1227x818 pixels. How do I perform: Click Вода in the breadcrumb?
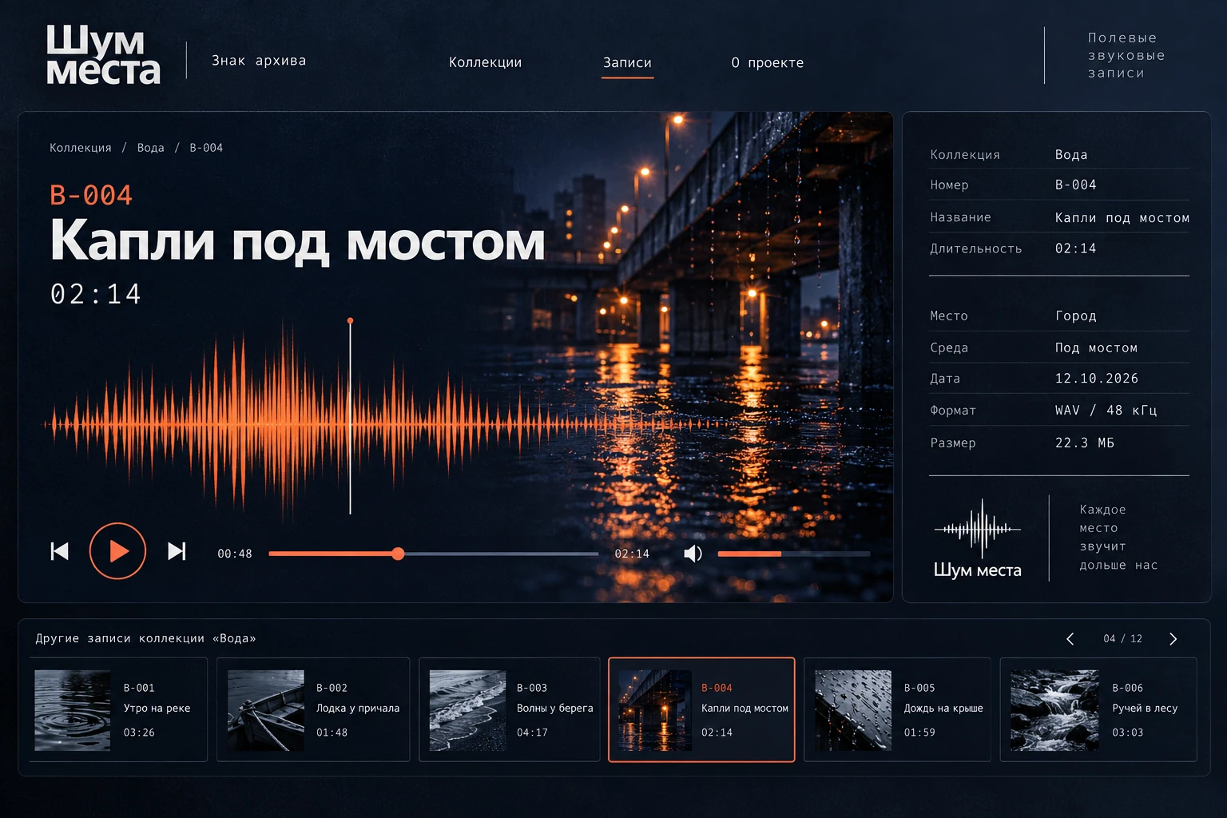point(150,148)
